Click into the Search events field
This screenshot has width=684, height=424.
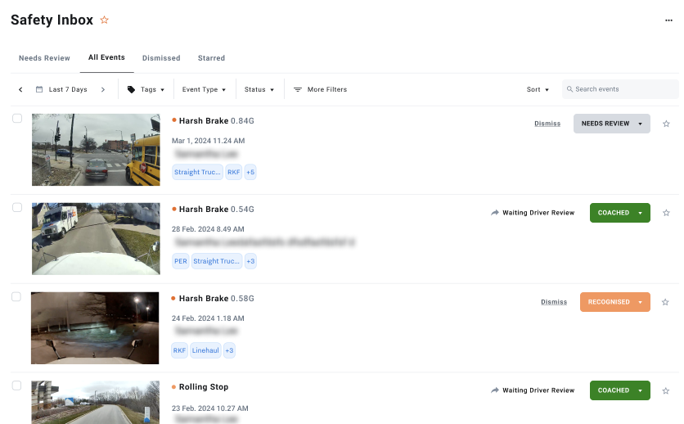tap(620, 89)
